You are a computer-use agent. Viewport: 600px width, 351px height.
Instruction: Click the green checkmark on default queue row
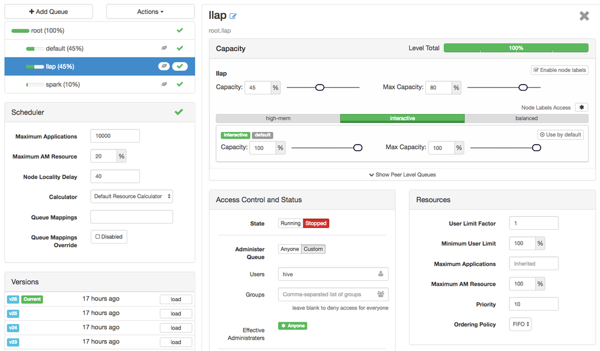[x=180, y=48]
